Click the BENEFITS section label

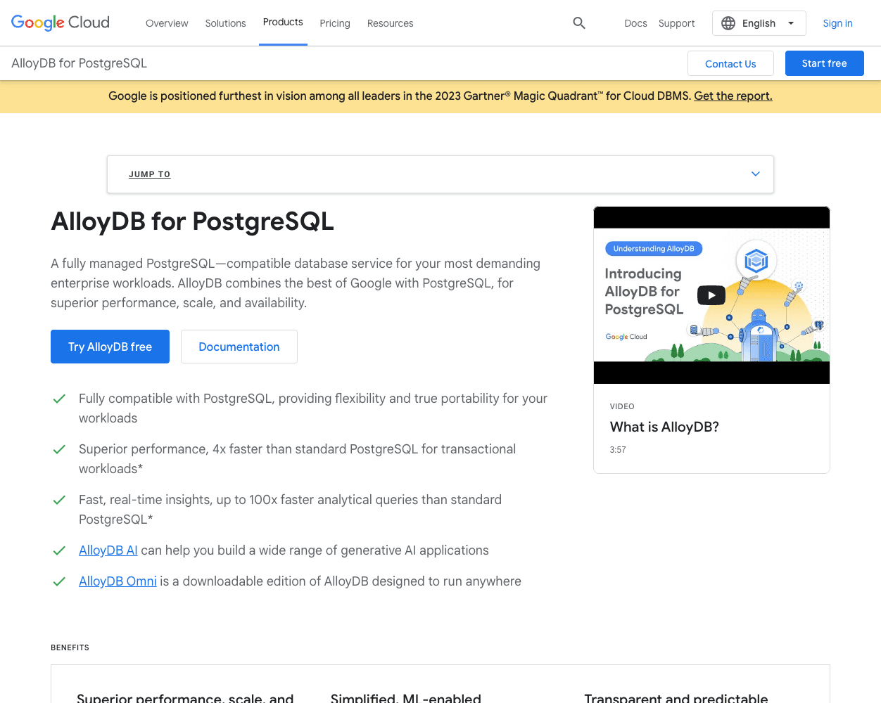(70, 647)
